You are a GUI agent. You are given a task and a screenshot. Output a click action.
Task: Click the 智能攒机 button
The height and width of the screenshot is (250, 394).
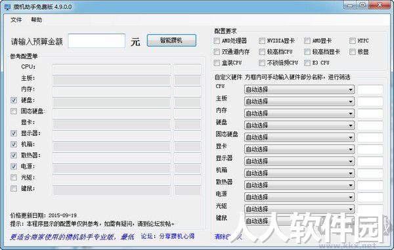click(x=171, y=41)
